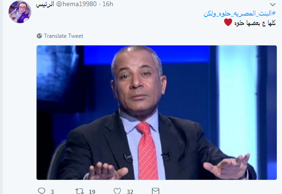Open the profile avatar of the tweet author
The height and width of the screenshot is (194, 282).
pyautogui.click(x=20, y=12)
